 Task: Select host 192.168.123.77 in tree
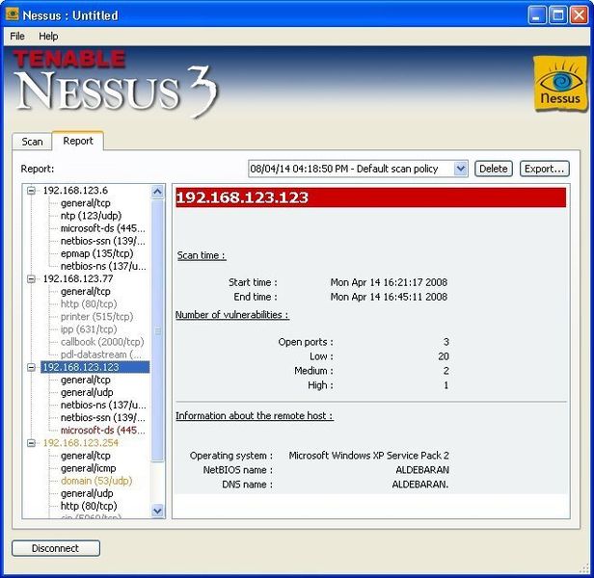(78, 279)
